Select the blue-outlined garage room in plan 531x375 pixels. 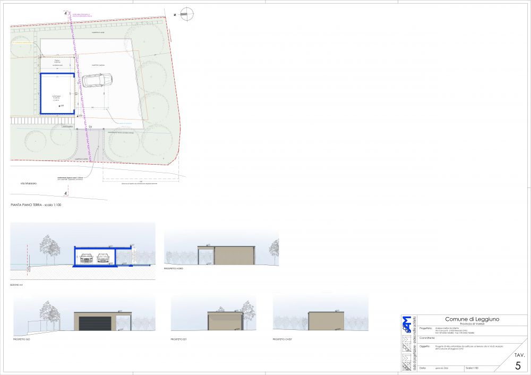pyautogui.click(x=57, y=93)
